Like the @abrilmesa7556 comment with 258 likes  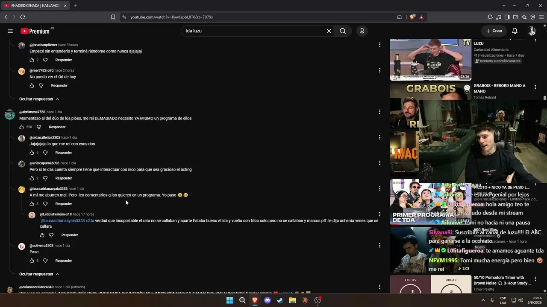21,127
